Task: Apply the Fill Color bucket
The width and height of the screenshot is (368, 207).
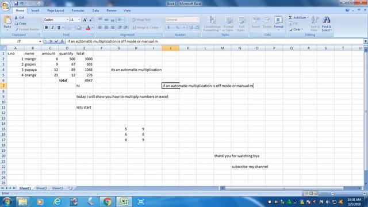Action: coord(79,28)
